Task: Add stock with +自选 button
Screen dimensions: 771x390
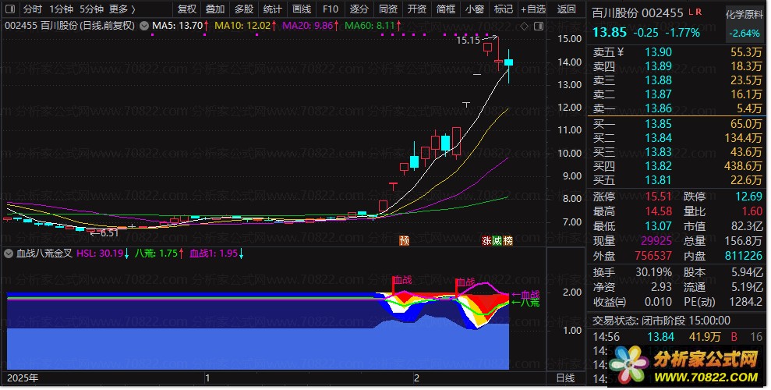Action: point(533,9)
